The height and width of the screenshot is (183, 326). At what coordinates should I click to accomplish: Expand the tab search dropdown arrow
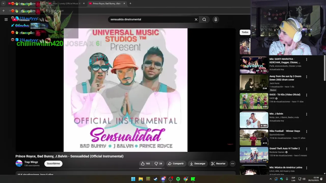[3, 4]
